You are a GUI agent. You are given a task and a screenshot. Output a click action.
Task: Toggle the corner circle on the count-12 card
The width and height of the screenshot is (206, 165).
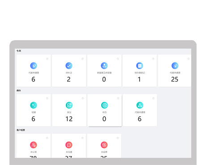tap(83, 99)
